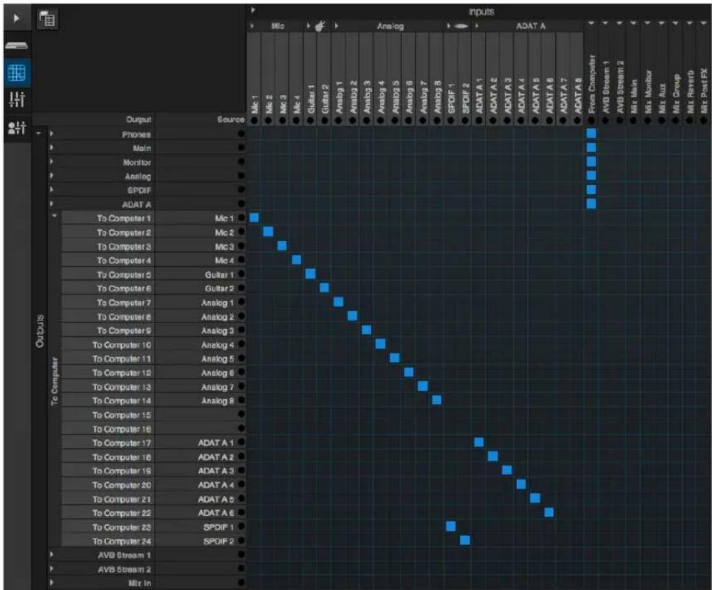The width and height of the screenshot is (712, 590).
Task: Select the To Computer 24 output row
Action: click(x=107, y=541)
